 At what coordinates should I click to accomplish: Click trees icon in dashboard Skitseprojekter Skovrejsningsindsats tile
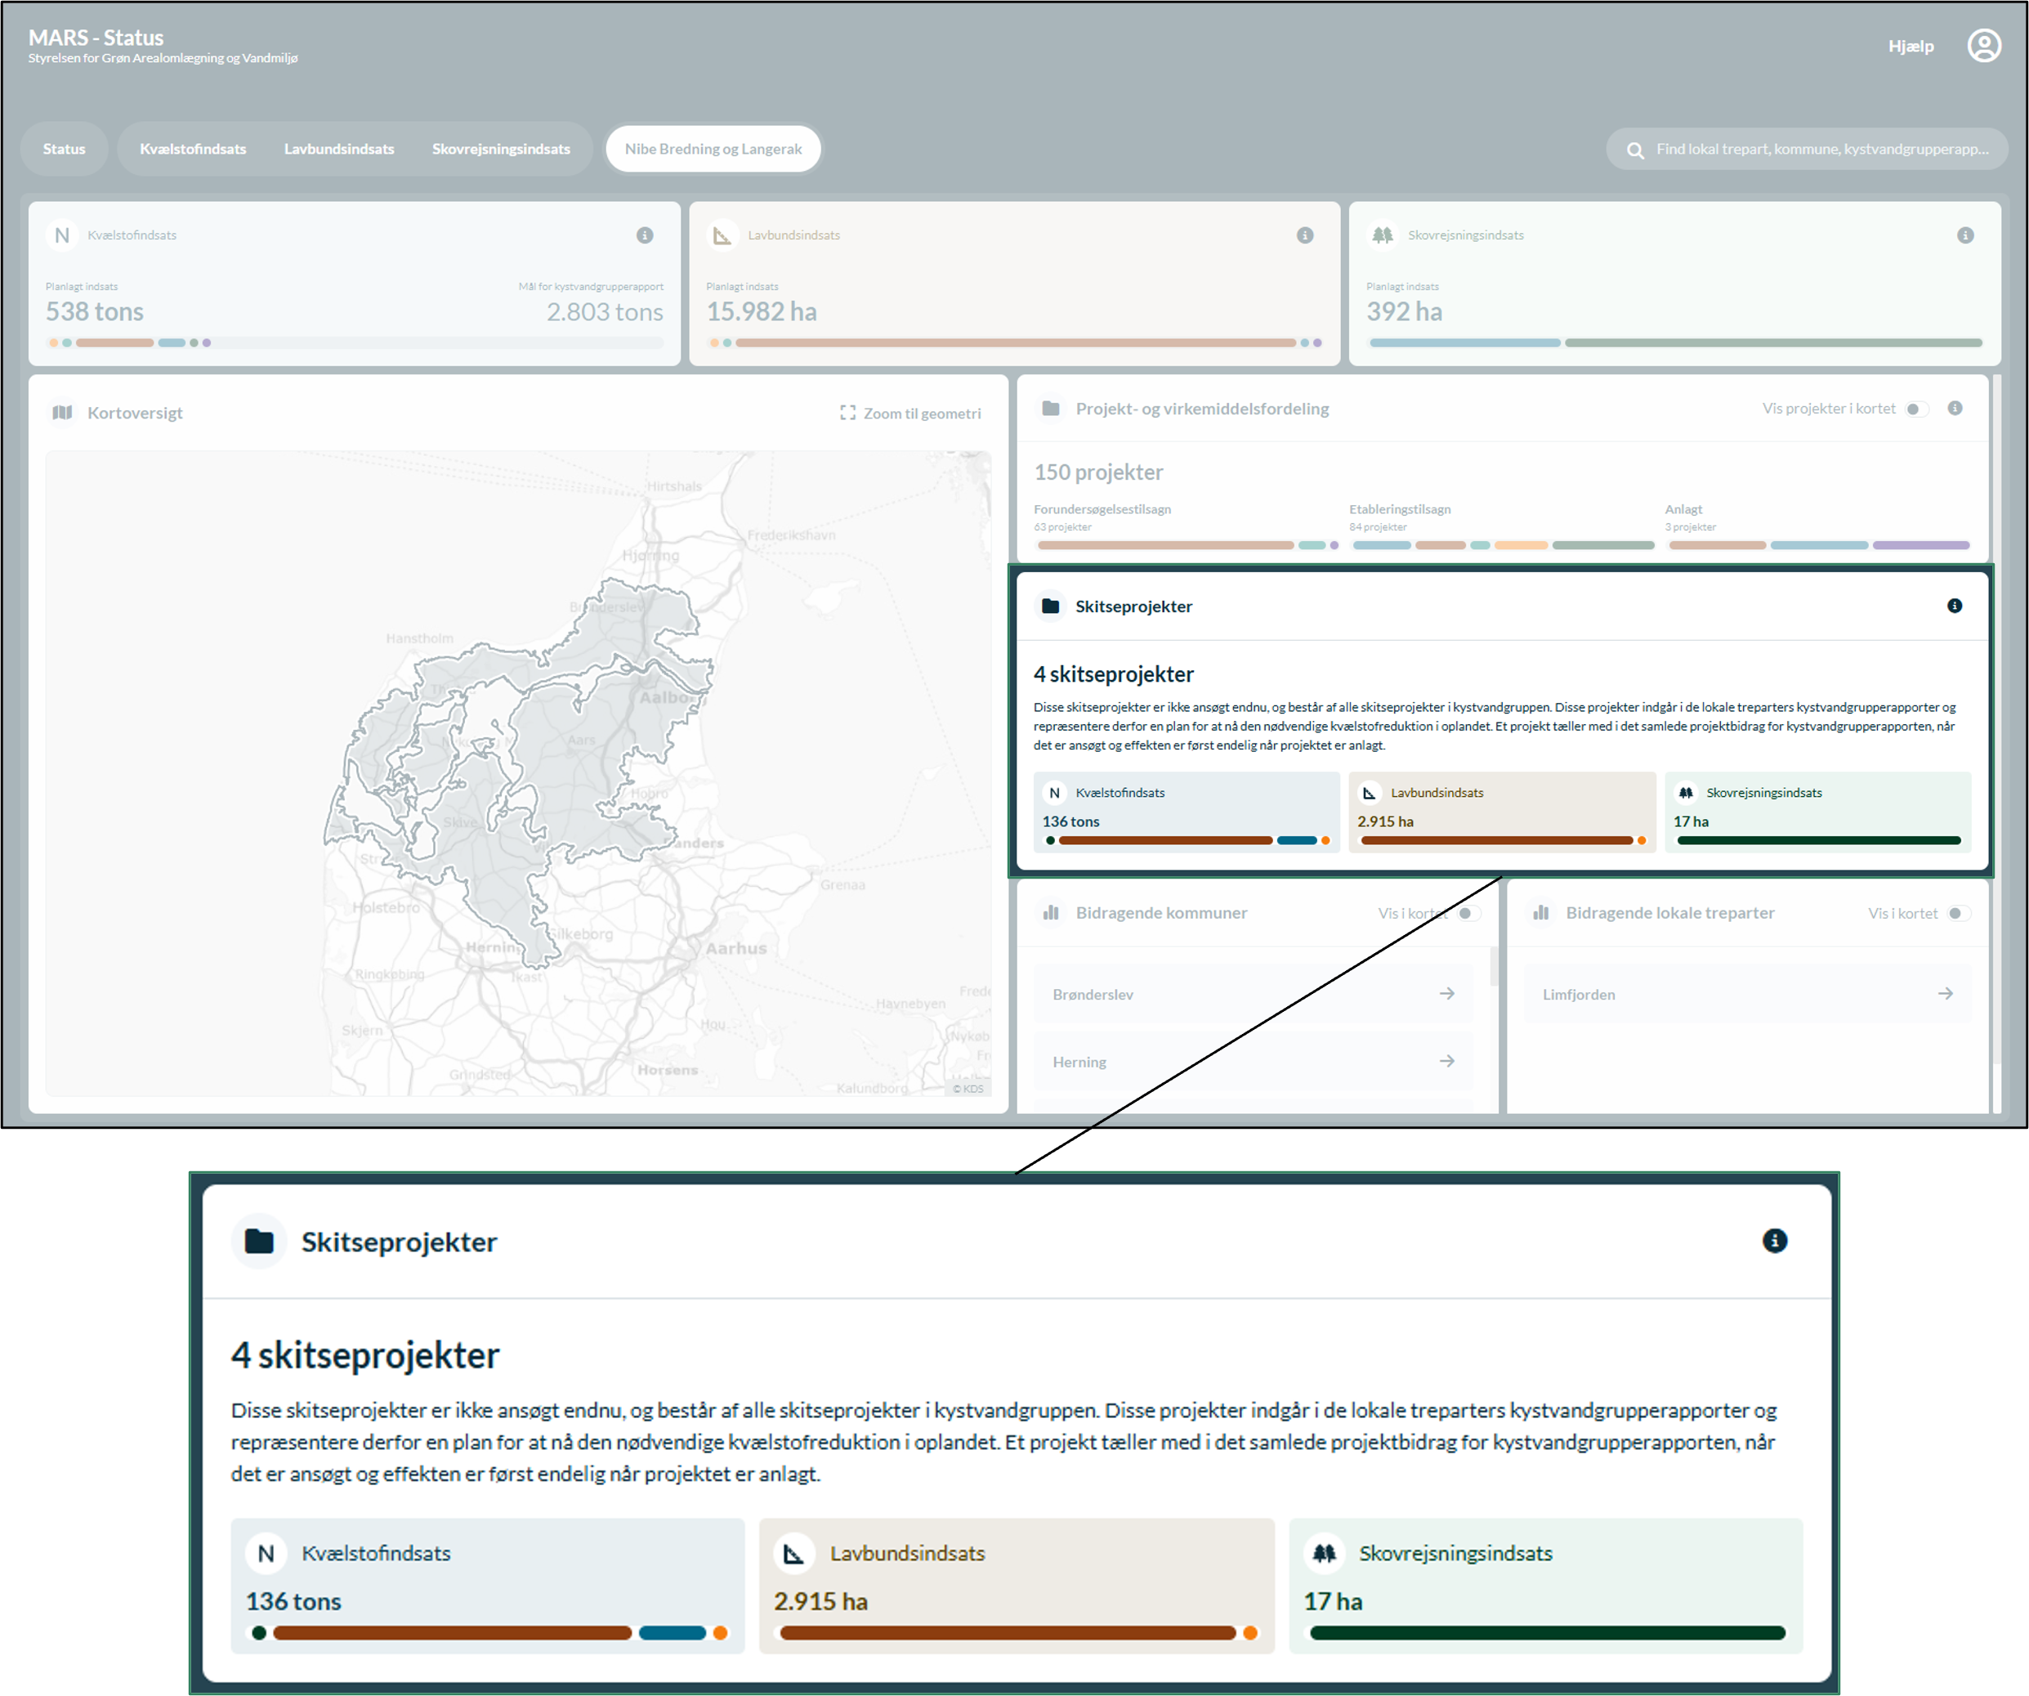coord(1685,793)
